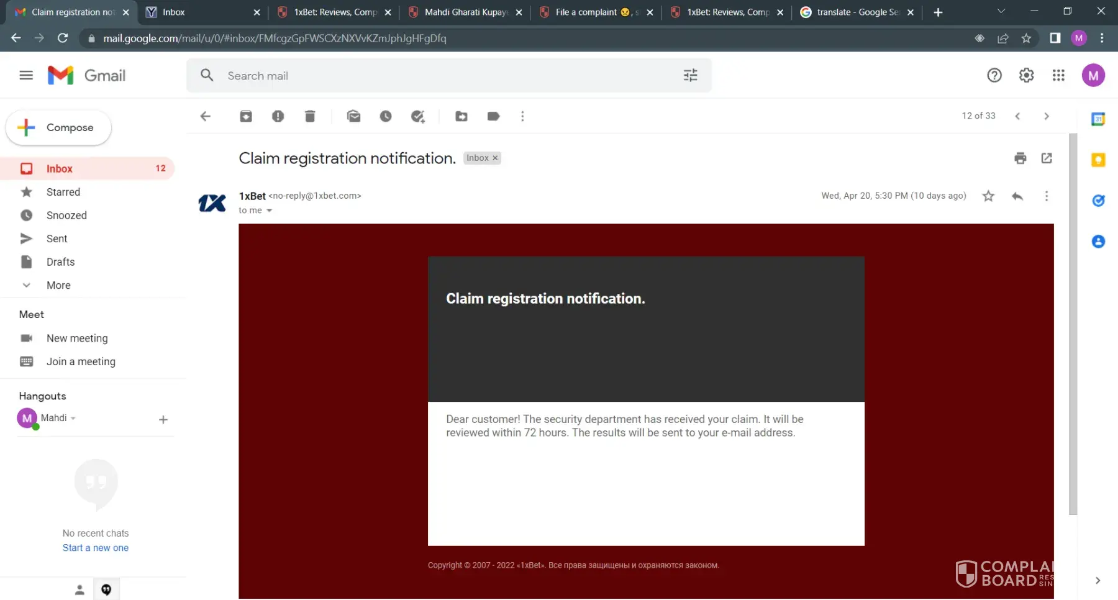Show recipient details dropdown
This screenshot has width=1118, height=600.
269,211
